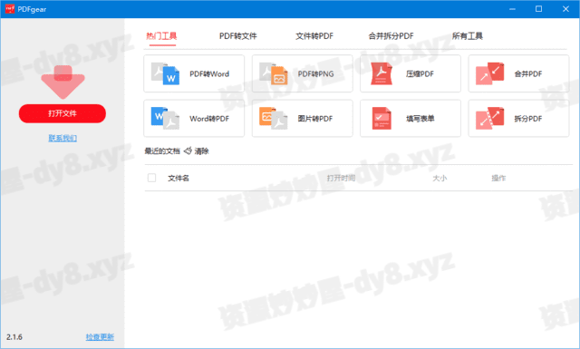Click the 打开时间 column header
The height and width of the screenshot is (349, 580).
[x=341, y=178]
